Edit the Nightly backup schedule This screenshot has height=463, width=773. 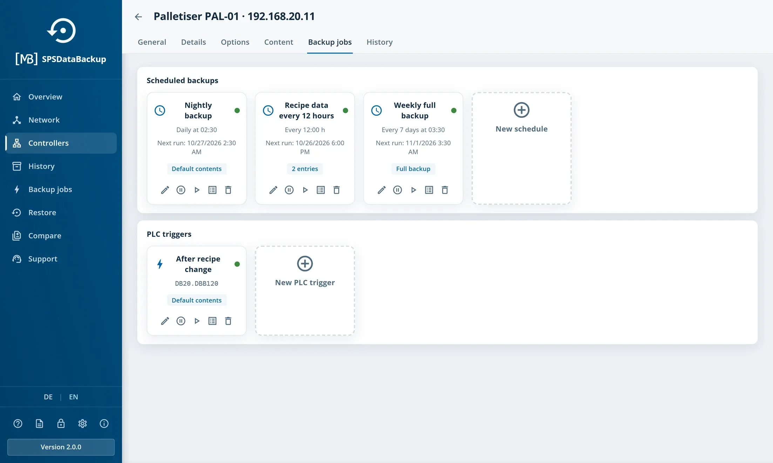coord(165,190)
